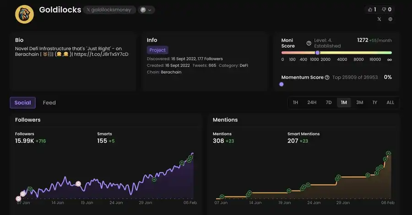Click the thumbs down vote icon
The width and height of the screenshot is (412, 215).
tap(384, 10)
